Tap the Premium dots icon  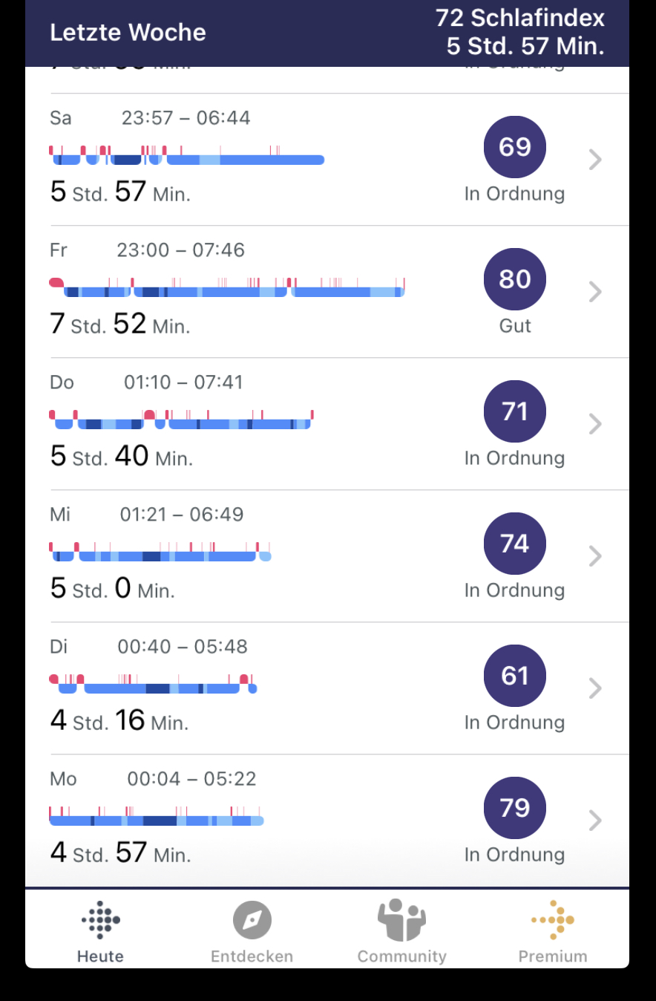(x=553, y=921)
